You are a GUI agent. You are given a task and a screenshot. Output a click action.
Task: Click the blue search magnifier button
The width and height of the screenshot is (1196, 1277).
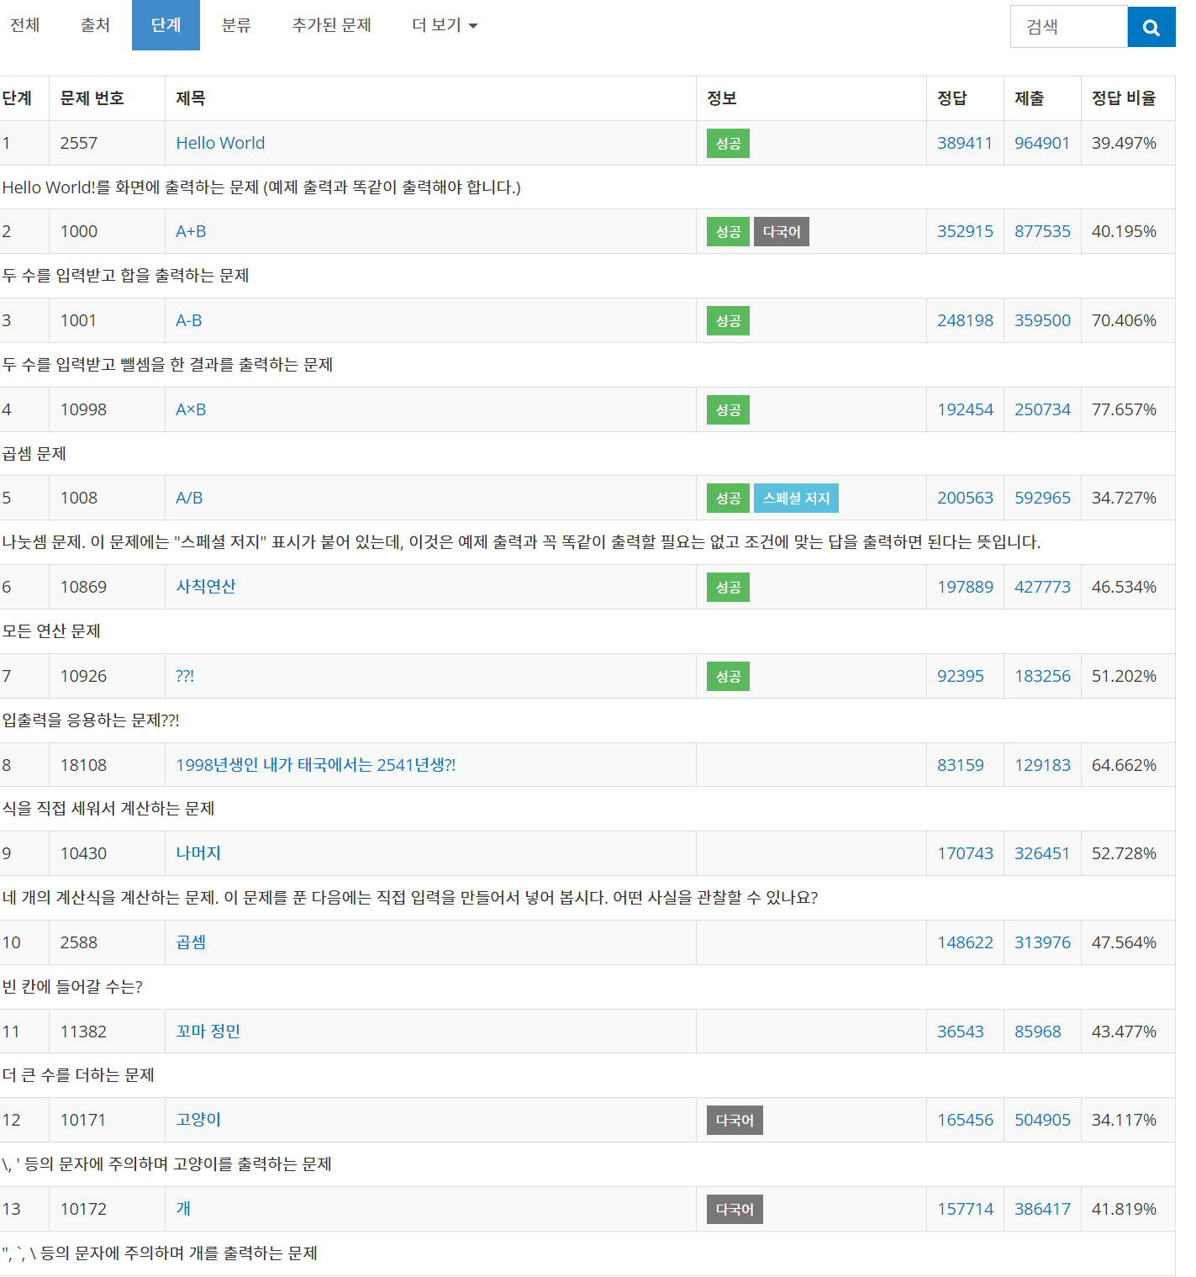click(x=1151, y=27)
